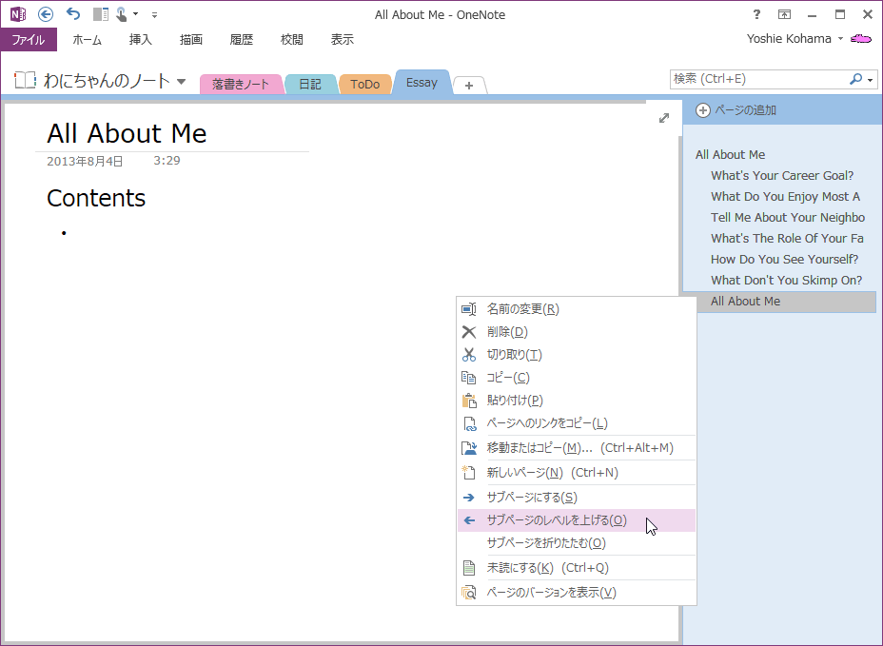Select the highlighted All About Me subpage
Viewport: 883px width, 646px height.
point(786,302)
